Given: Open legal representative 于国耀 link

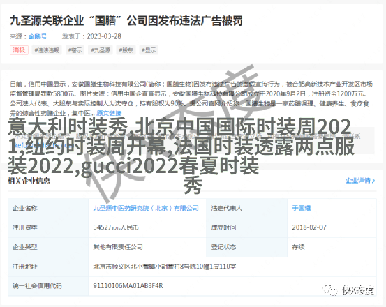Looking at the screenshot, I should point(302,208).
